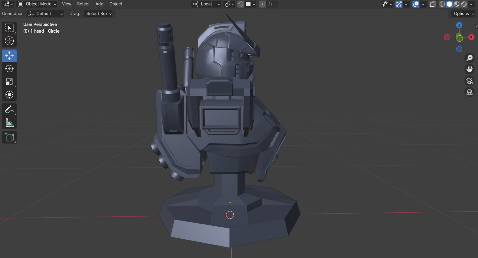Open the Object Mode dropdown
The image size is (478, 258).
coord(37,4)
